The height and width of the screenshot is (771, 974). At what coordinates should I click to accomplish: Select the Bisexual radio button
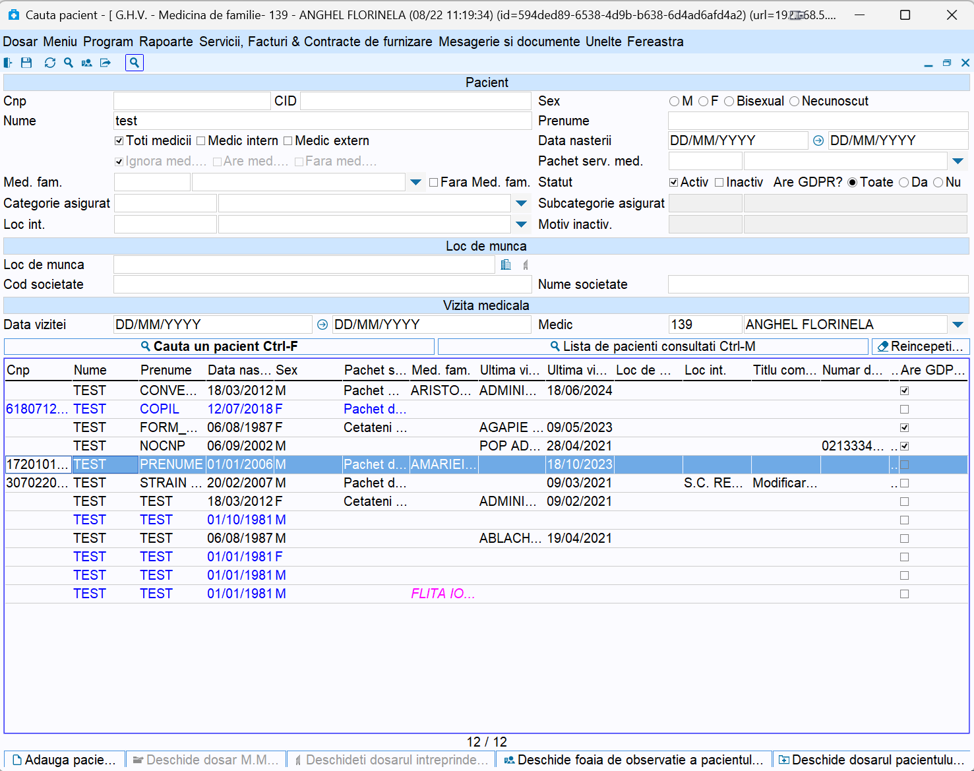tap(729, 102)
